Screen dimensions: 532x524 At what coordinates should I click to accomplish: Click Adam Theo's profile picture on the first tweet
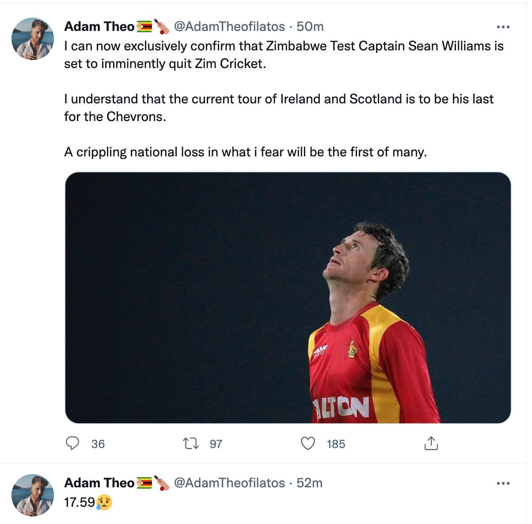[33, 39]
